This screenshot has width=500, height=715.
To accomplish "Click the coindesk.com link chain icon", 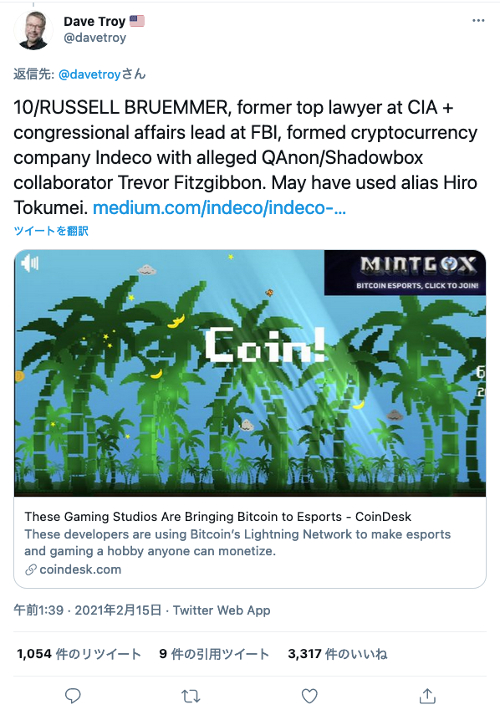I will click(31, 569).
